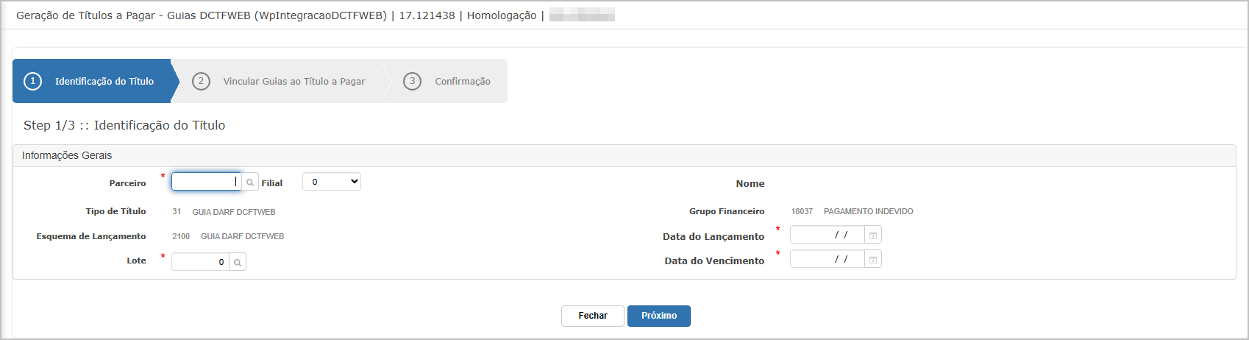1249x340 pixels.
Task: Click the Step 1/3 heading text
Action: [124, 126]
